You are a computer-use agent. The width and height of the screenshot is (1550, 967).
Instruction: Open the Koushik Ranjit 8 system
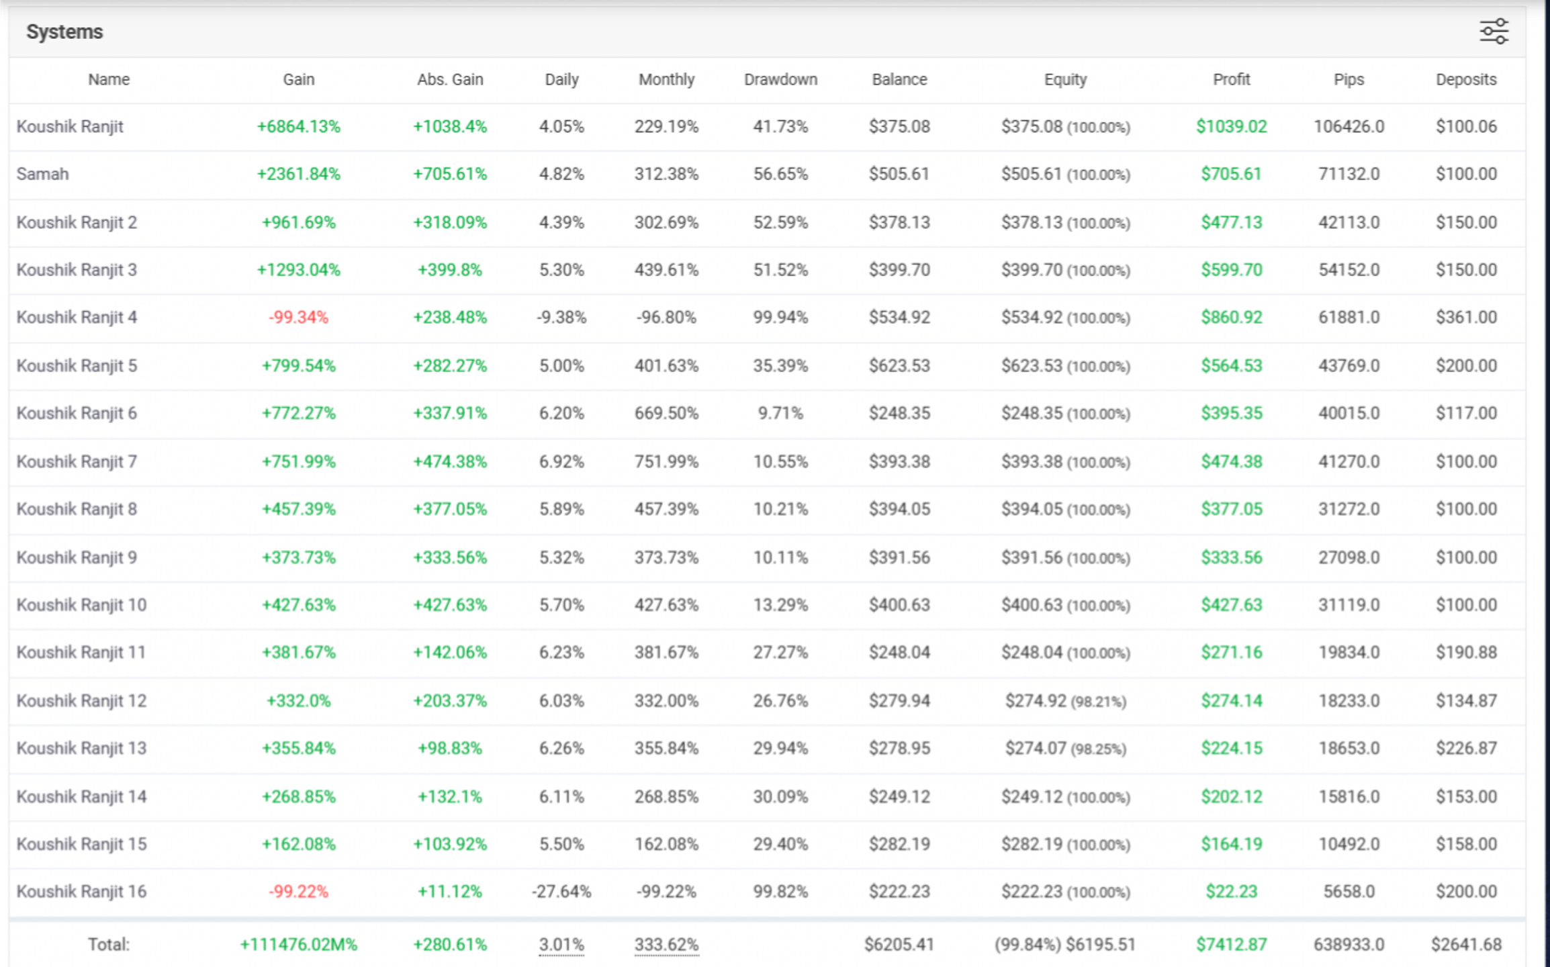(77, 509)
